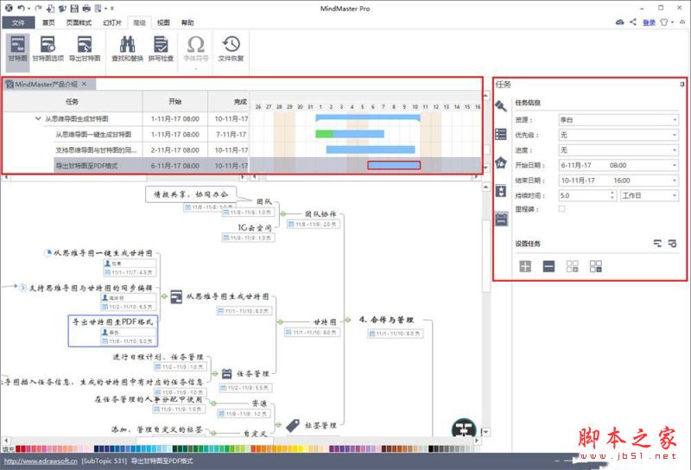The height and width of the screenshot is (470, 691).
Task: Switch to the 首页 ribbon tab
Action: 48,22
